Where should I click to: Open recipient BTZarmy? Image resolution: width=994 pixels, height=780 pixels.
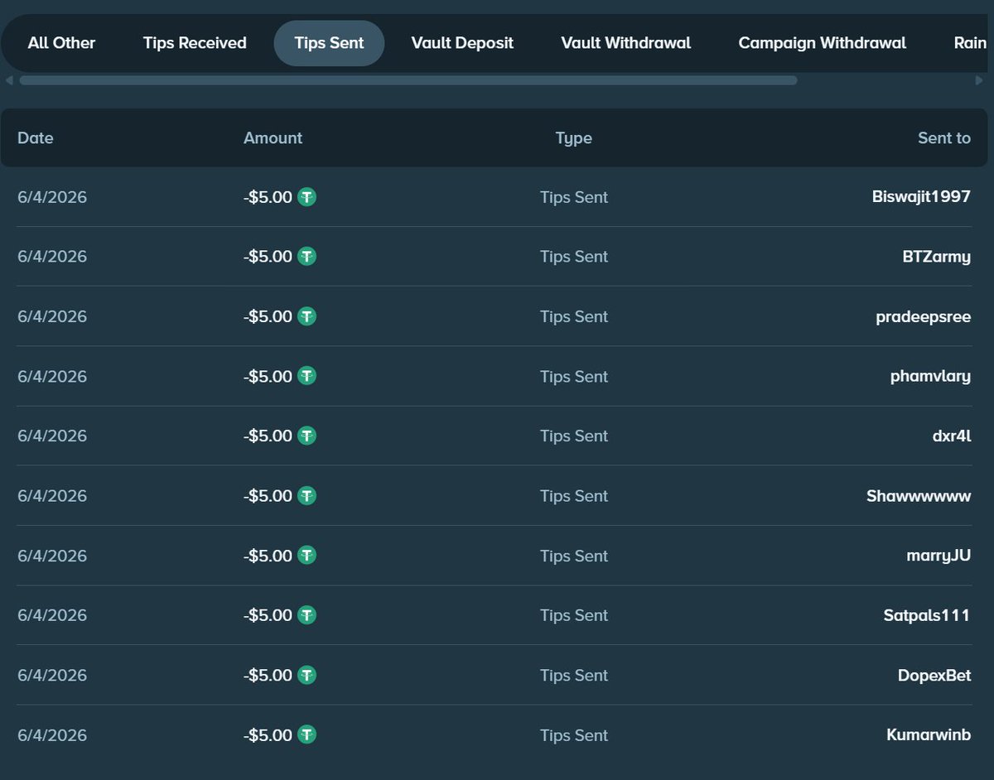point(936,257)
